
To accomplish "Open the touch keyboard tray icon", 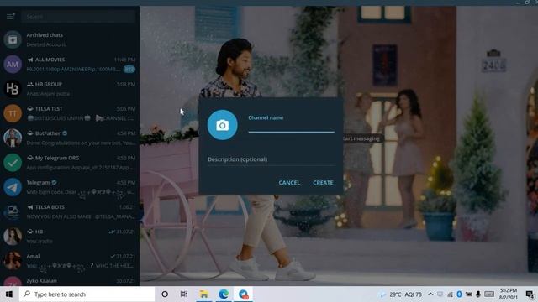I will point(489,294).
